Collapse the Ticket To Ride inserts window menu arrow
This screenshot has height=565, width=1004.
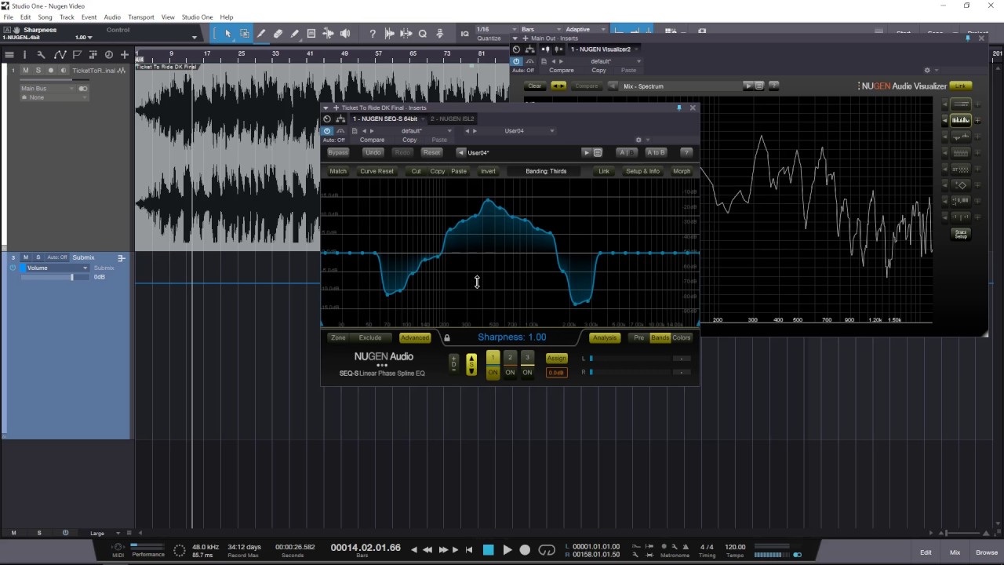pos(326,108)
